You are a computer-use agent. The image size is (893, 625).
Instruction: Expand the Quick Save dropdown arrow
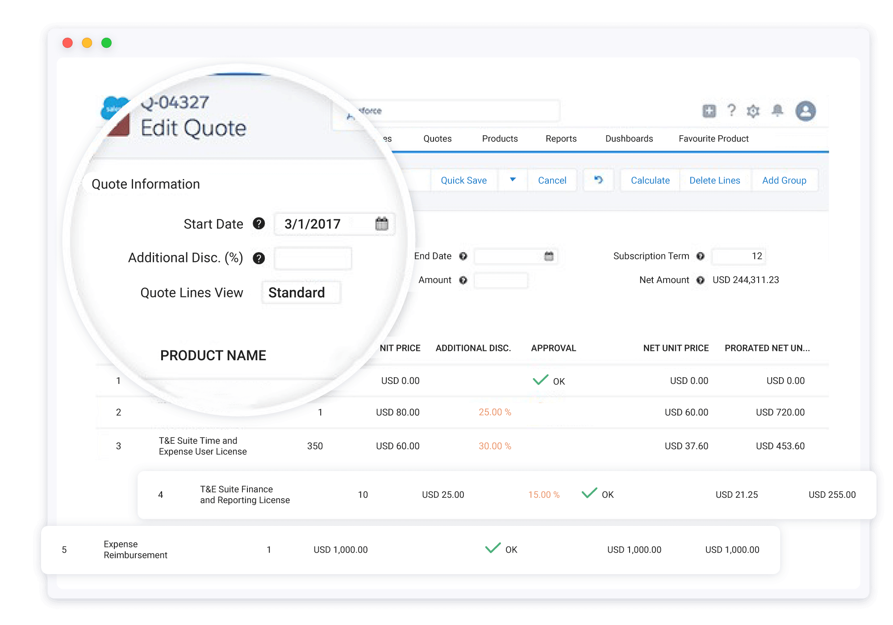point(513,180)
